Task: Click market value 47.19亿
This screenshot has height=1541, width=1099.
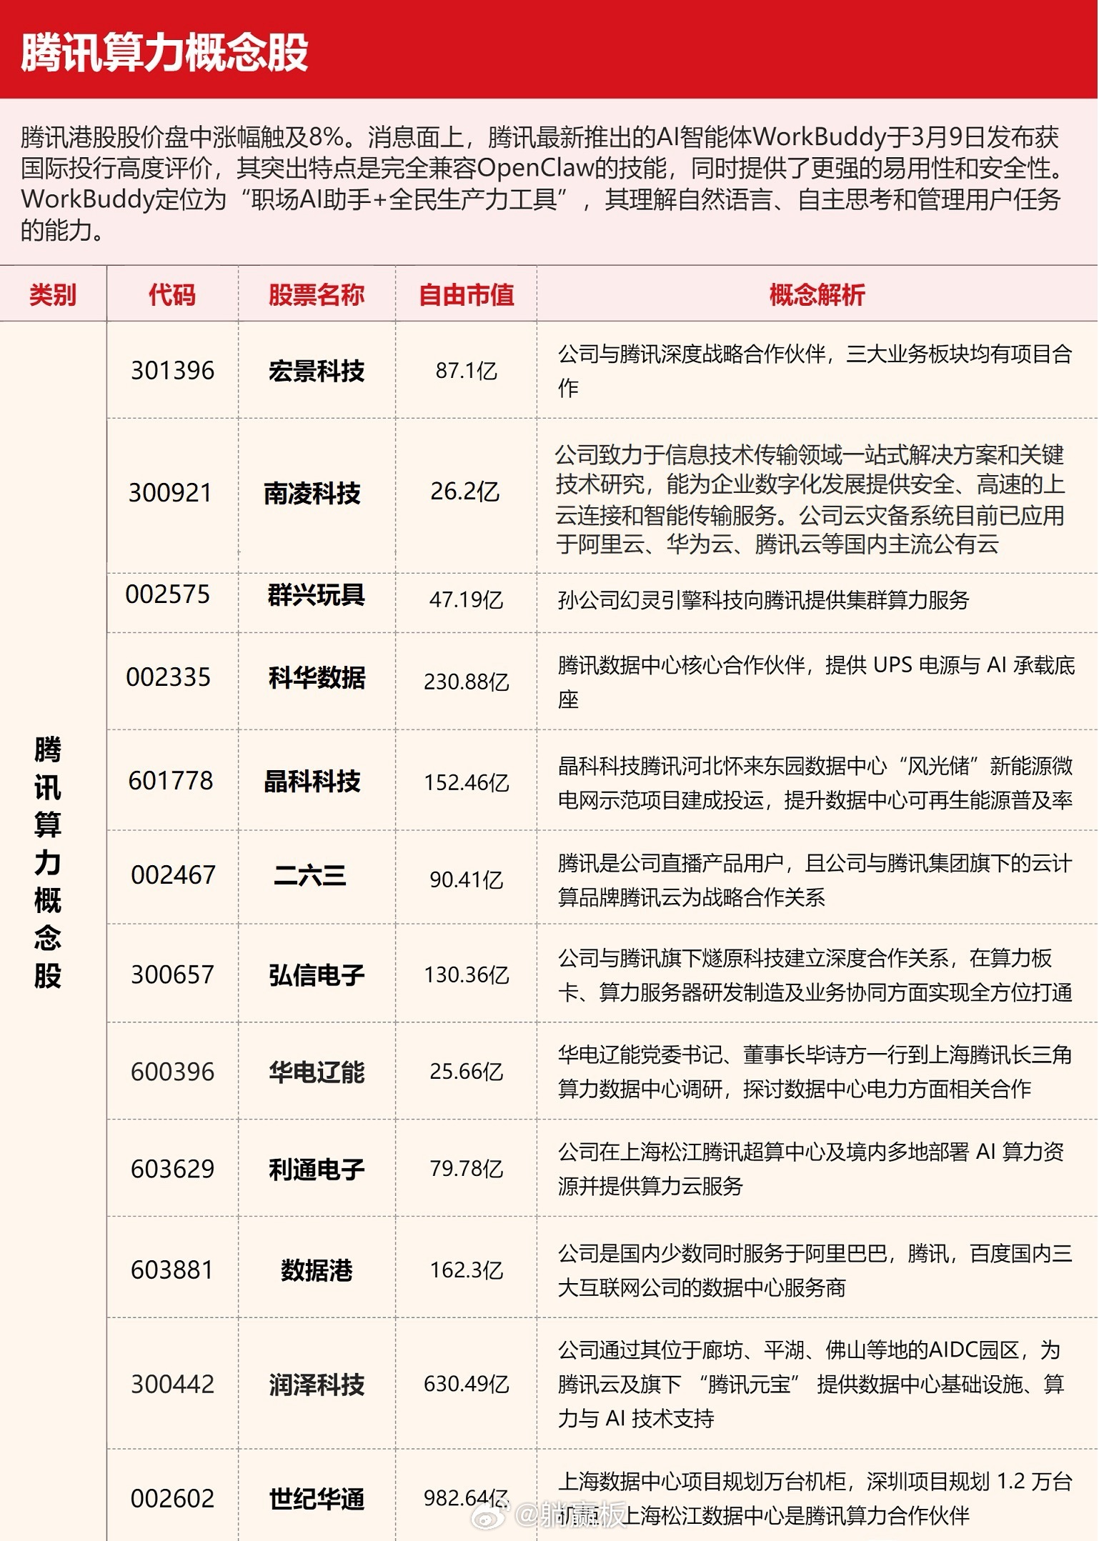Action: tap(466, 599)
